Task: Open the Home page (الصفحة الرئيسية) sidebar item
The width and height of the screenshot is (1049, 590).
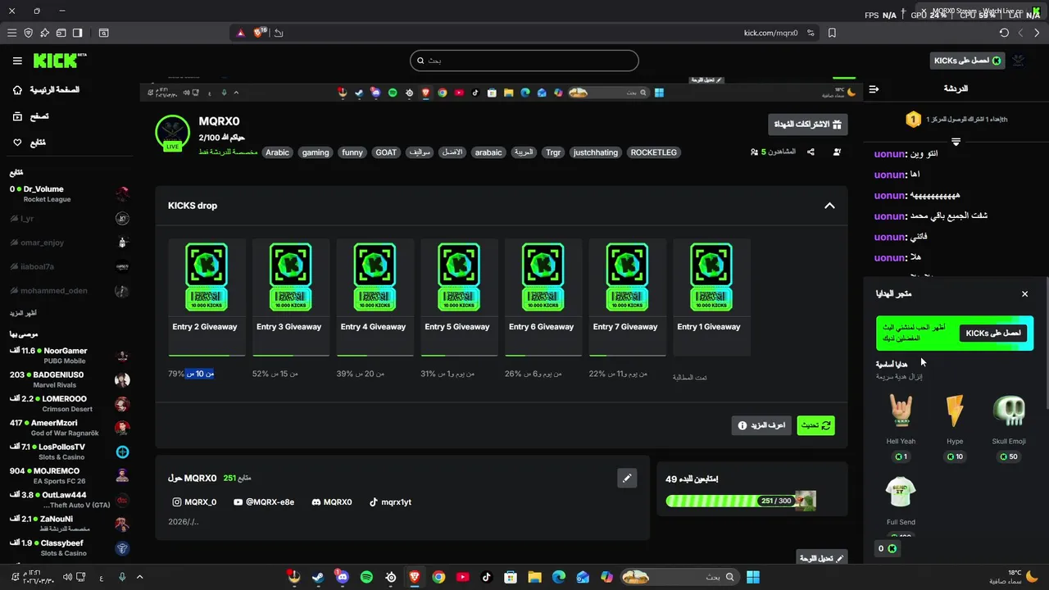Action: point(46,89)
